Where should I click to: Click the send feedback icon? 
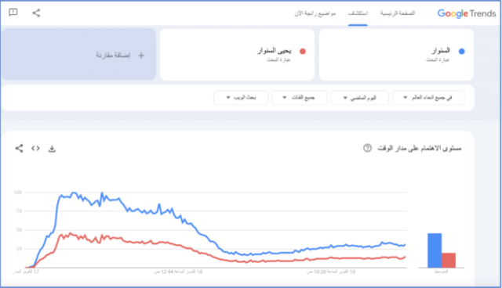pyautogui.click(x=13, y=13)
